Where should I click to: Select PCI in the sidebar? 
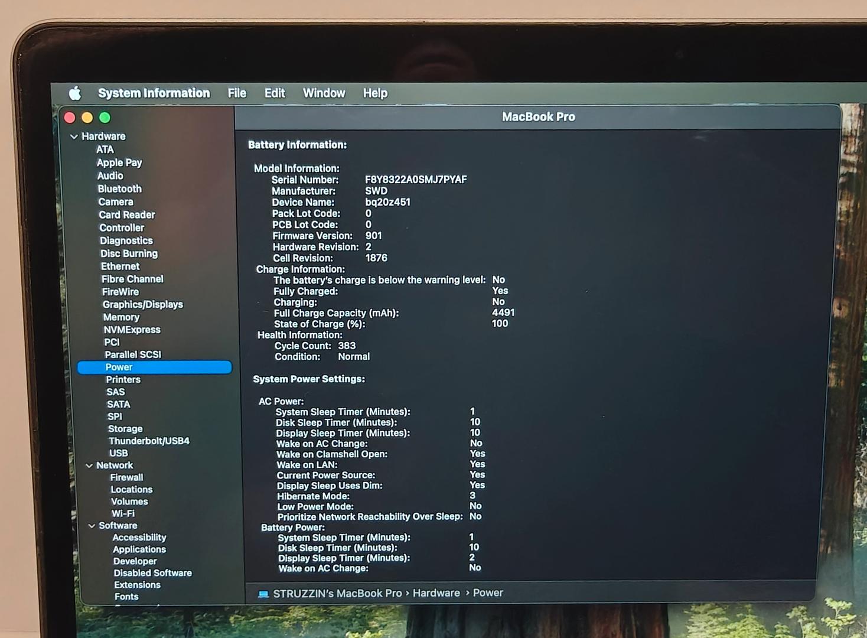coord(112,342)
